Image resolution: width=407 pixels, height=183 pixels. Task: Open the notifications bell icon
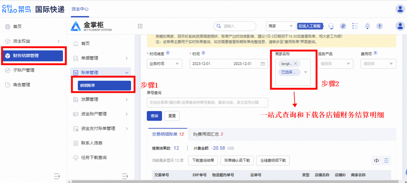coord(367,26)
